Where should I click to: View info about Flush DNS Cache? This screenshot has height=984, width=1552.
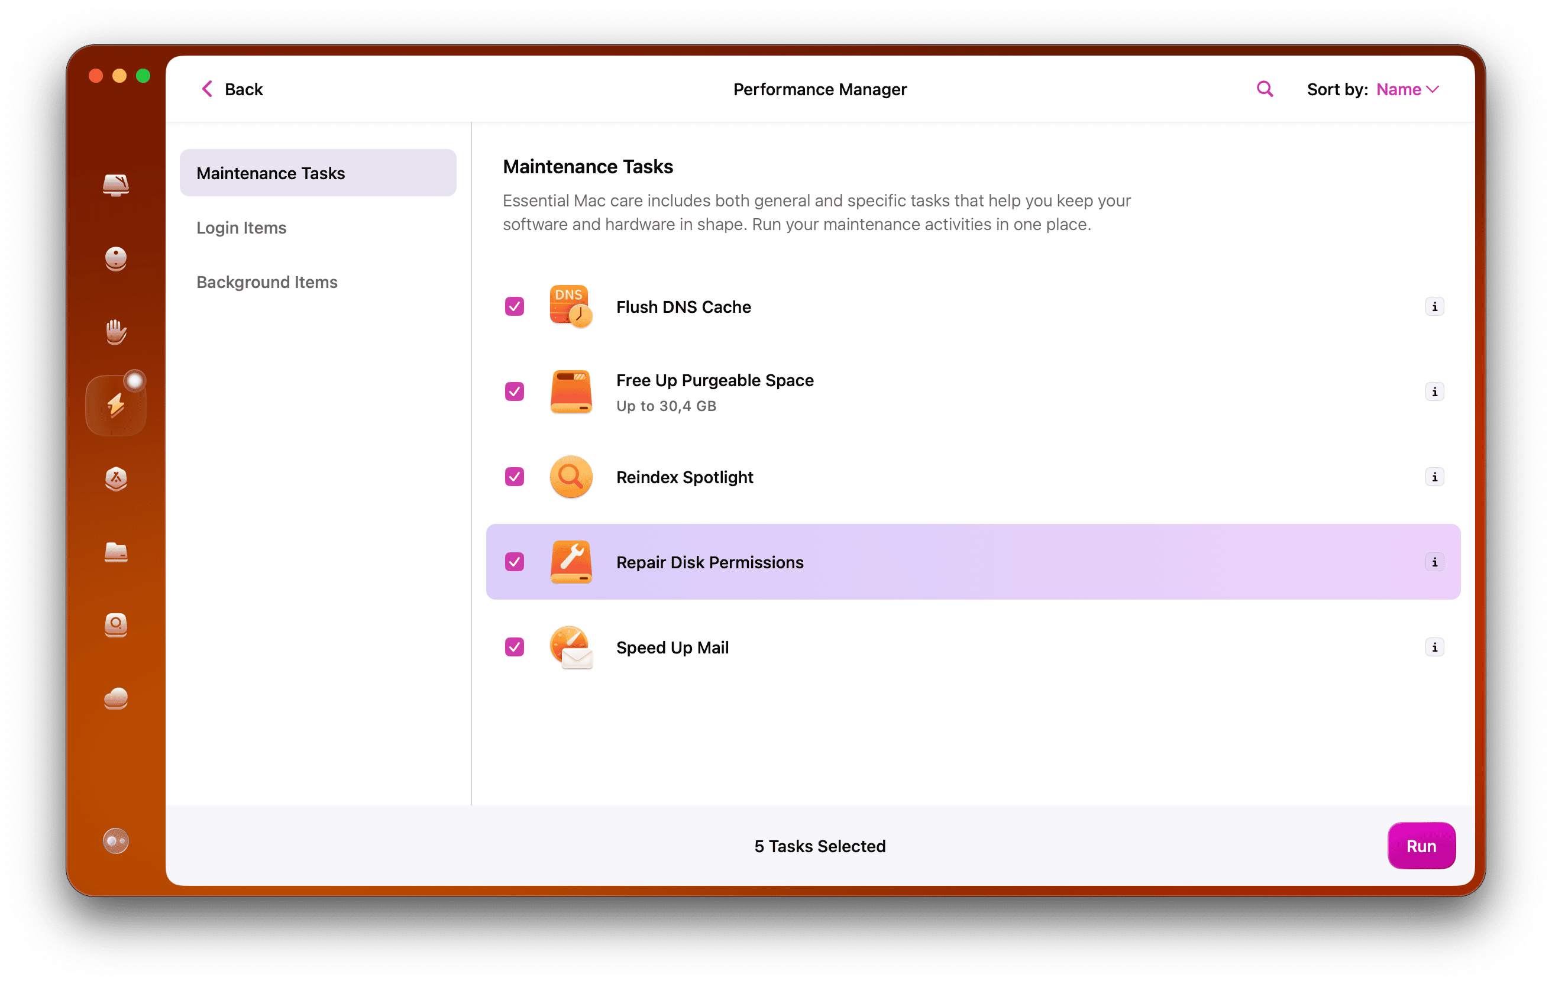click(1435, 307)
